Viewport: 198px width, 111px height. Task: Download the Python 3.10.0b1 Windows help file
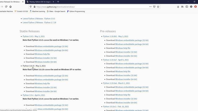tap(123, 48)
